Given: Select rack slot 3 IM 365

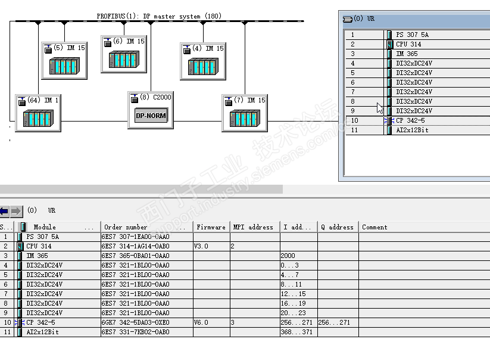Looking at the screenshot, I should (x=417, y=54).
